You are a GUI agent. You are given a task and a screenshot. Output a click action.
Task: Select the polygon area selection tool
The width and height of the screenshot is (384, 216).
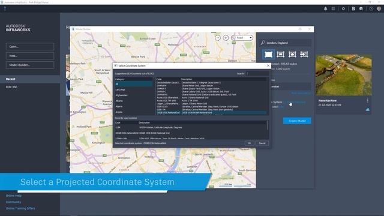coord(292,55)
